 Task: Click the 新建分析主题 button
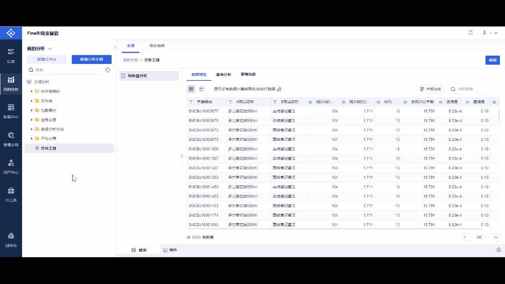(92, 59)
